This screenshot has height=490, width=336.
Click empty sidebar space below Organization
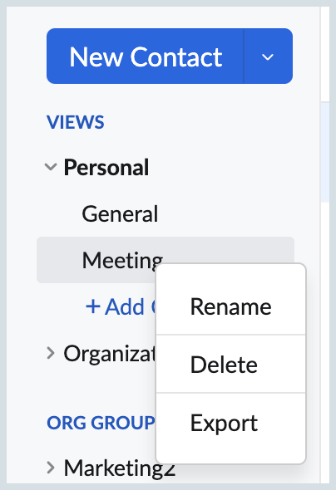pyautogui.click(x=100, y=388)
